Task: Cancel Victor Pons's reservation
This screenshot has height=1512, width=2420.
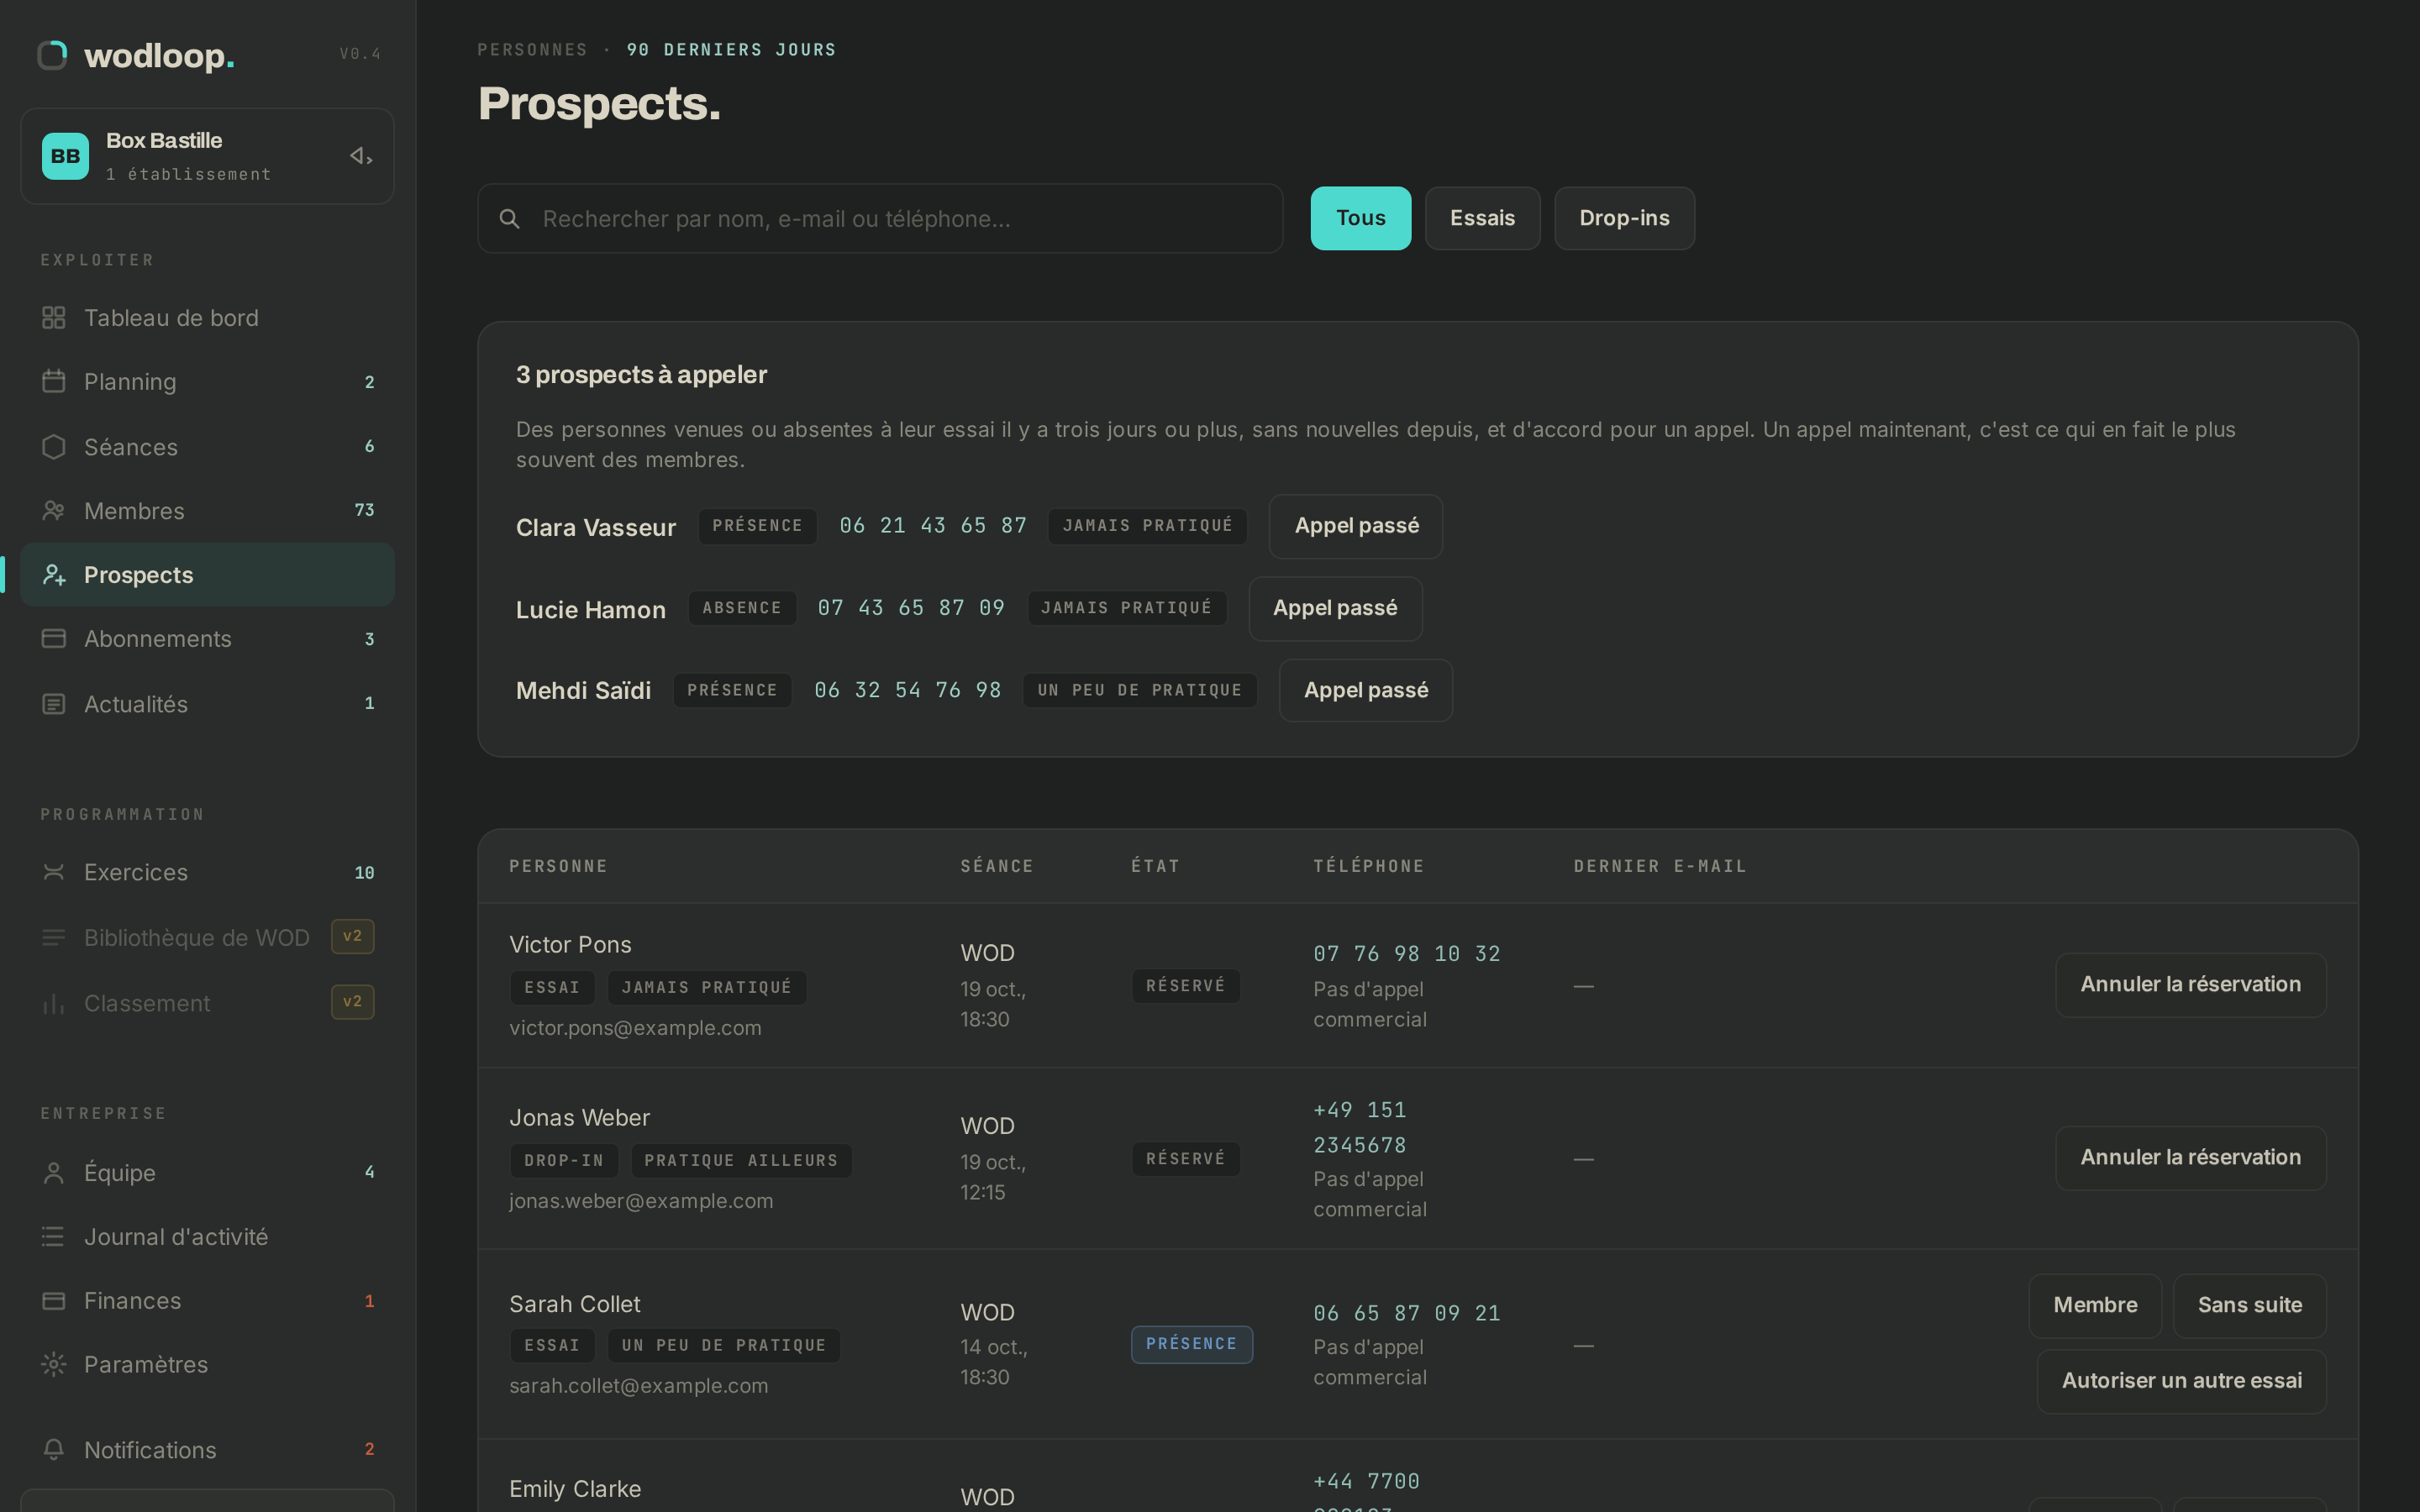Action: tap(2190, 985)
